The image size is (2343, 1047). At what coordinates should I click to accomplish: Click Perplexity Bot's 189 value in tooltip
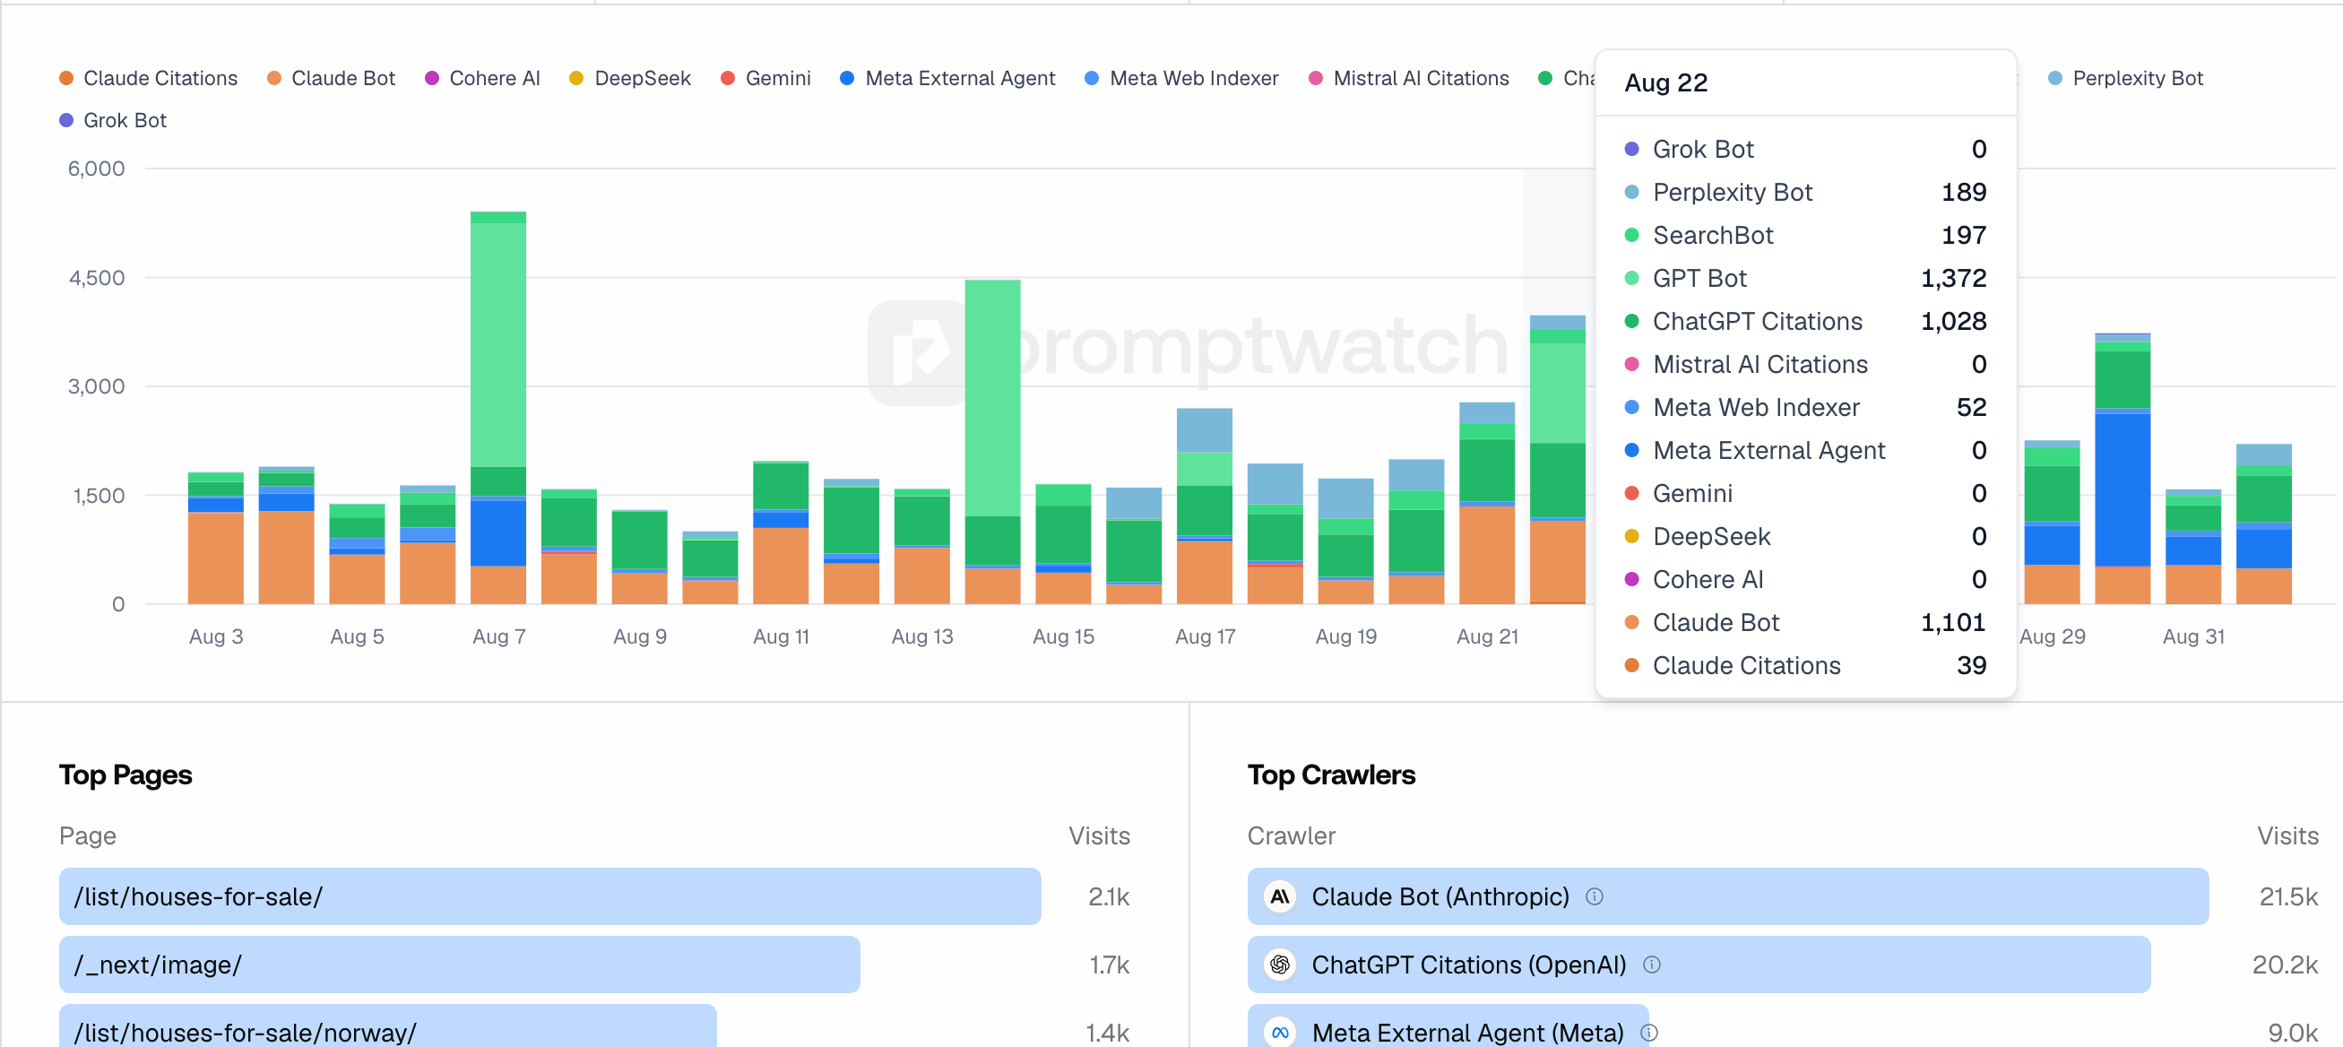(1964, 192)
